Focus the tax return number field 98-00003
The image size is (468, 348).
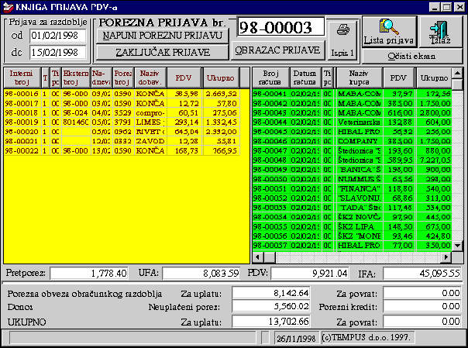pos(280,27)
